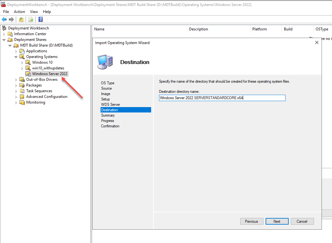Click the Deployment Workbench root node icon
This screenshot has height=243, width=332.
tap(4, 28)
